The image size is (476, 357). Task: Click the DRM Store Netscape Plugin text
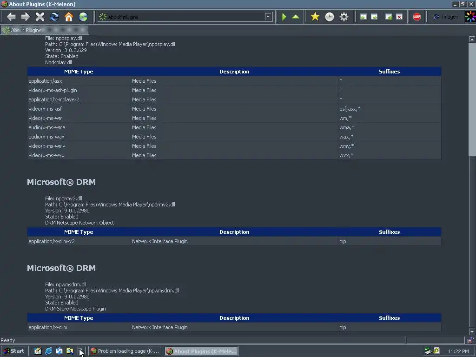coord(76,309)
